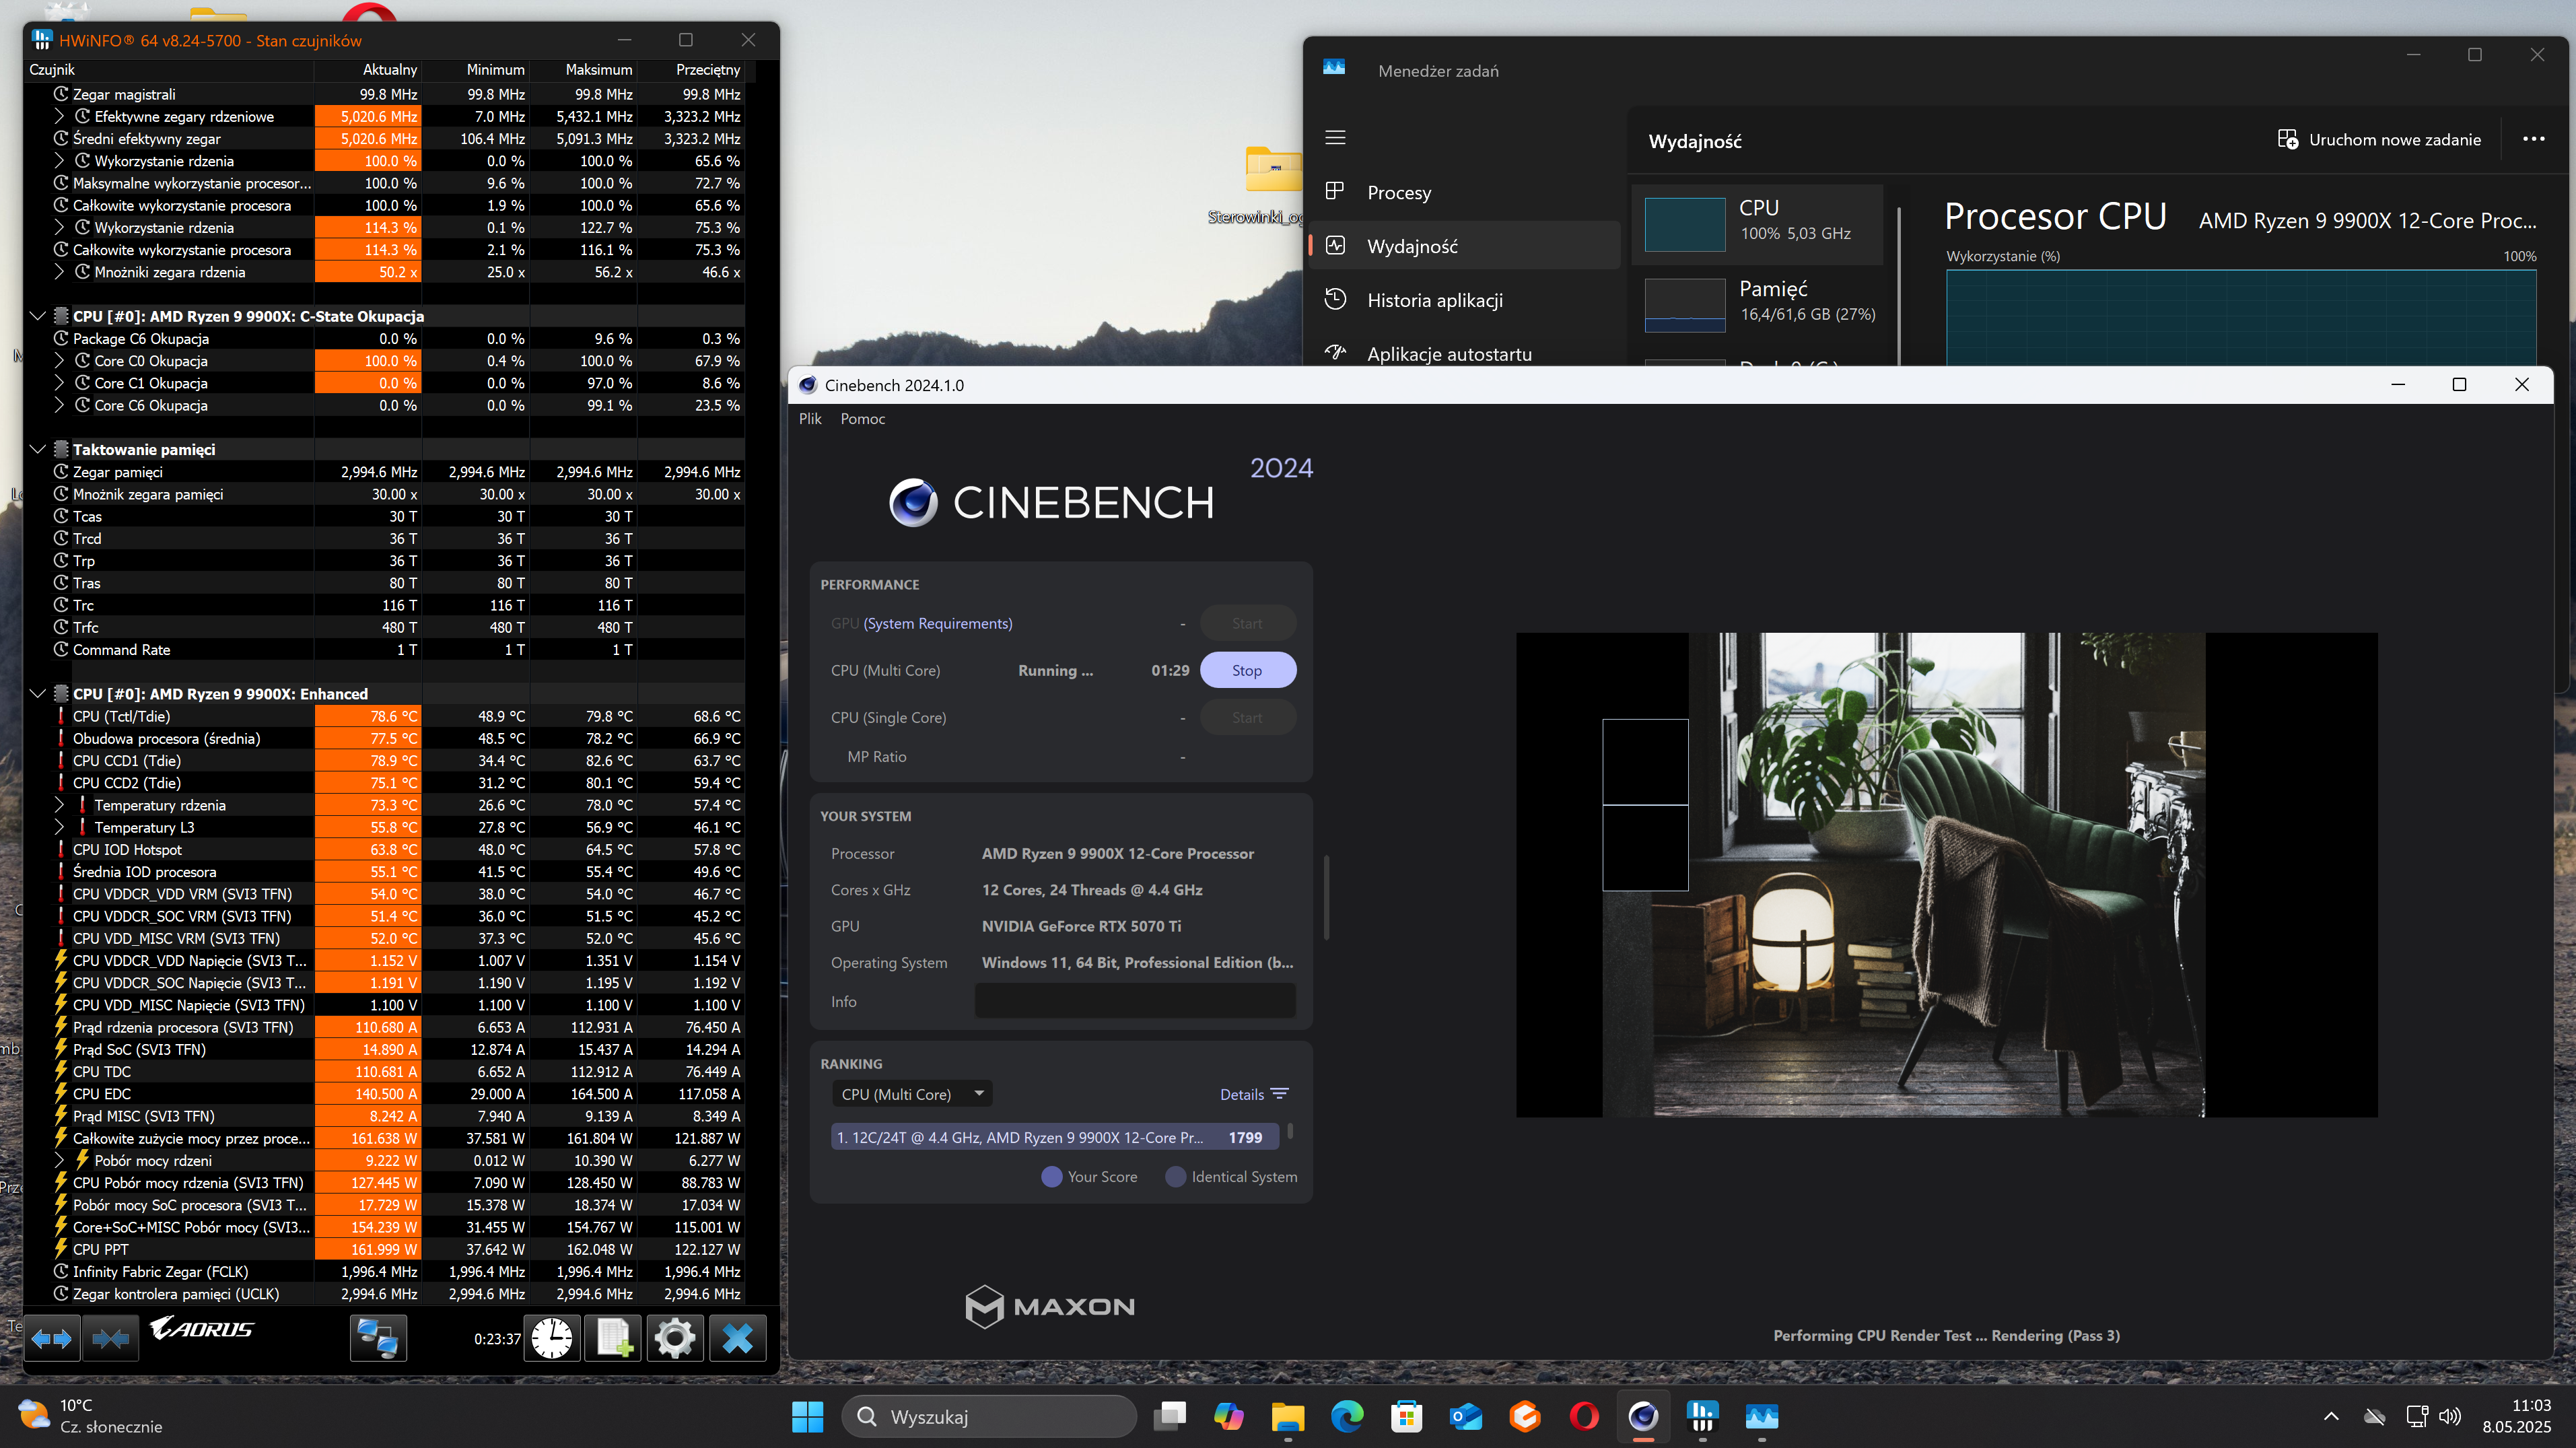Open Cinebench Pomoc menu
Screen dimensions: 2576x1448
[862, 419]
